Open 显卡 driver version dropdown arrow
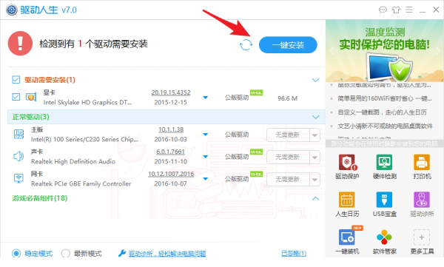The image size is (444, 267). click(206, 98)
